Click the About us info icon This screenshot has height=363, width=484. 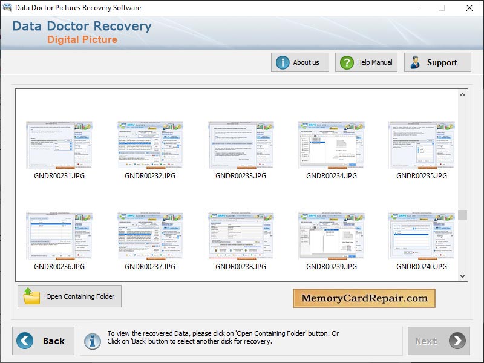(x=282, y=62)
